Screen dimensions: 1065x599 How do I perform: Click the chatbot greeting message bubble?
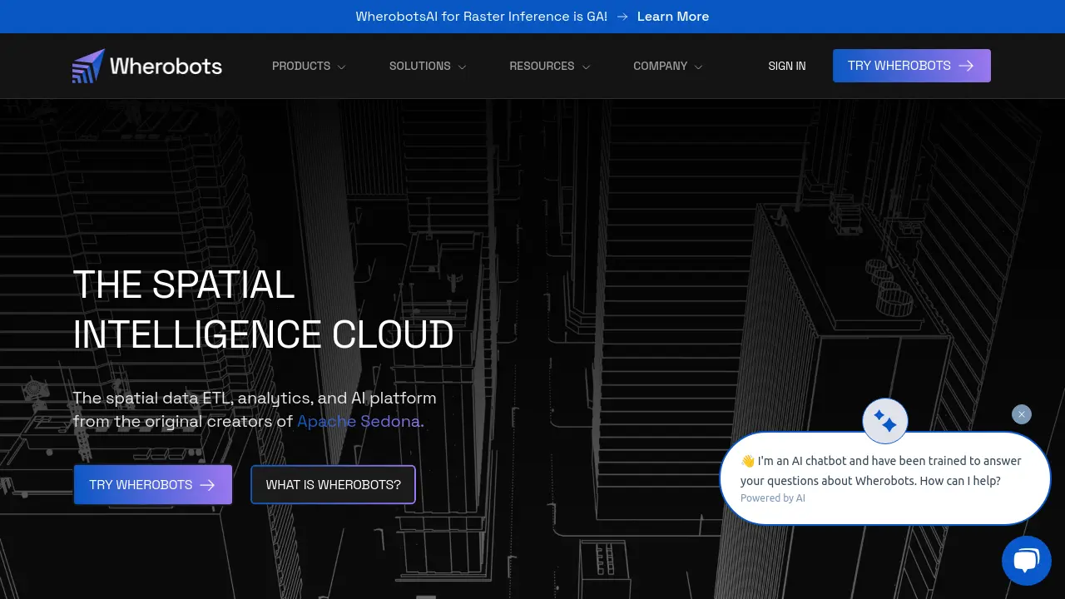pyautogui.click(x=885, y=478)
